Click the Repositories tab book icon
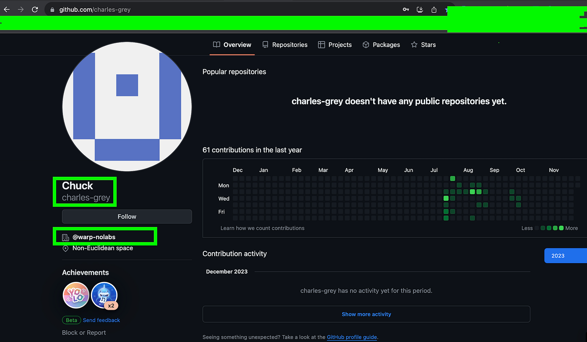 click(x=265, y=45)
